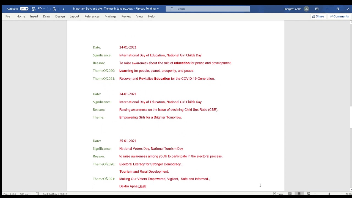
Task: Click 'Recover and Revitalize Education' line
Action: 167,79
